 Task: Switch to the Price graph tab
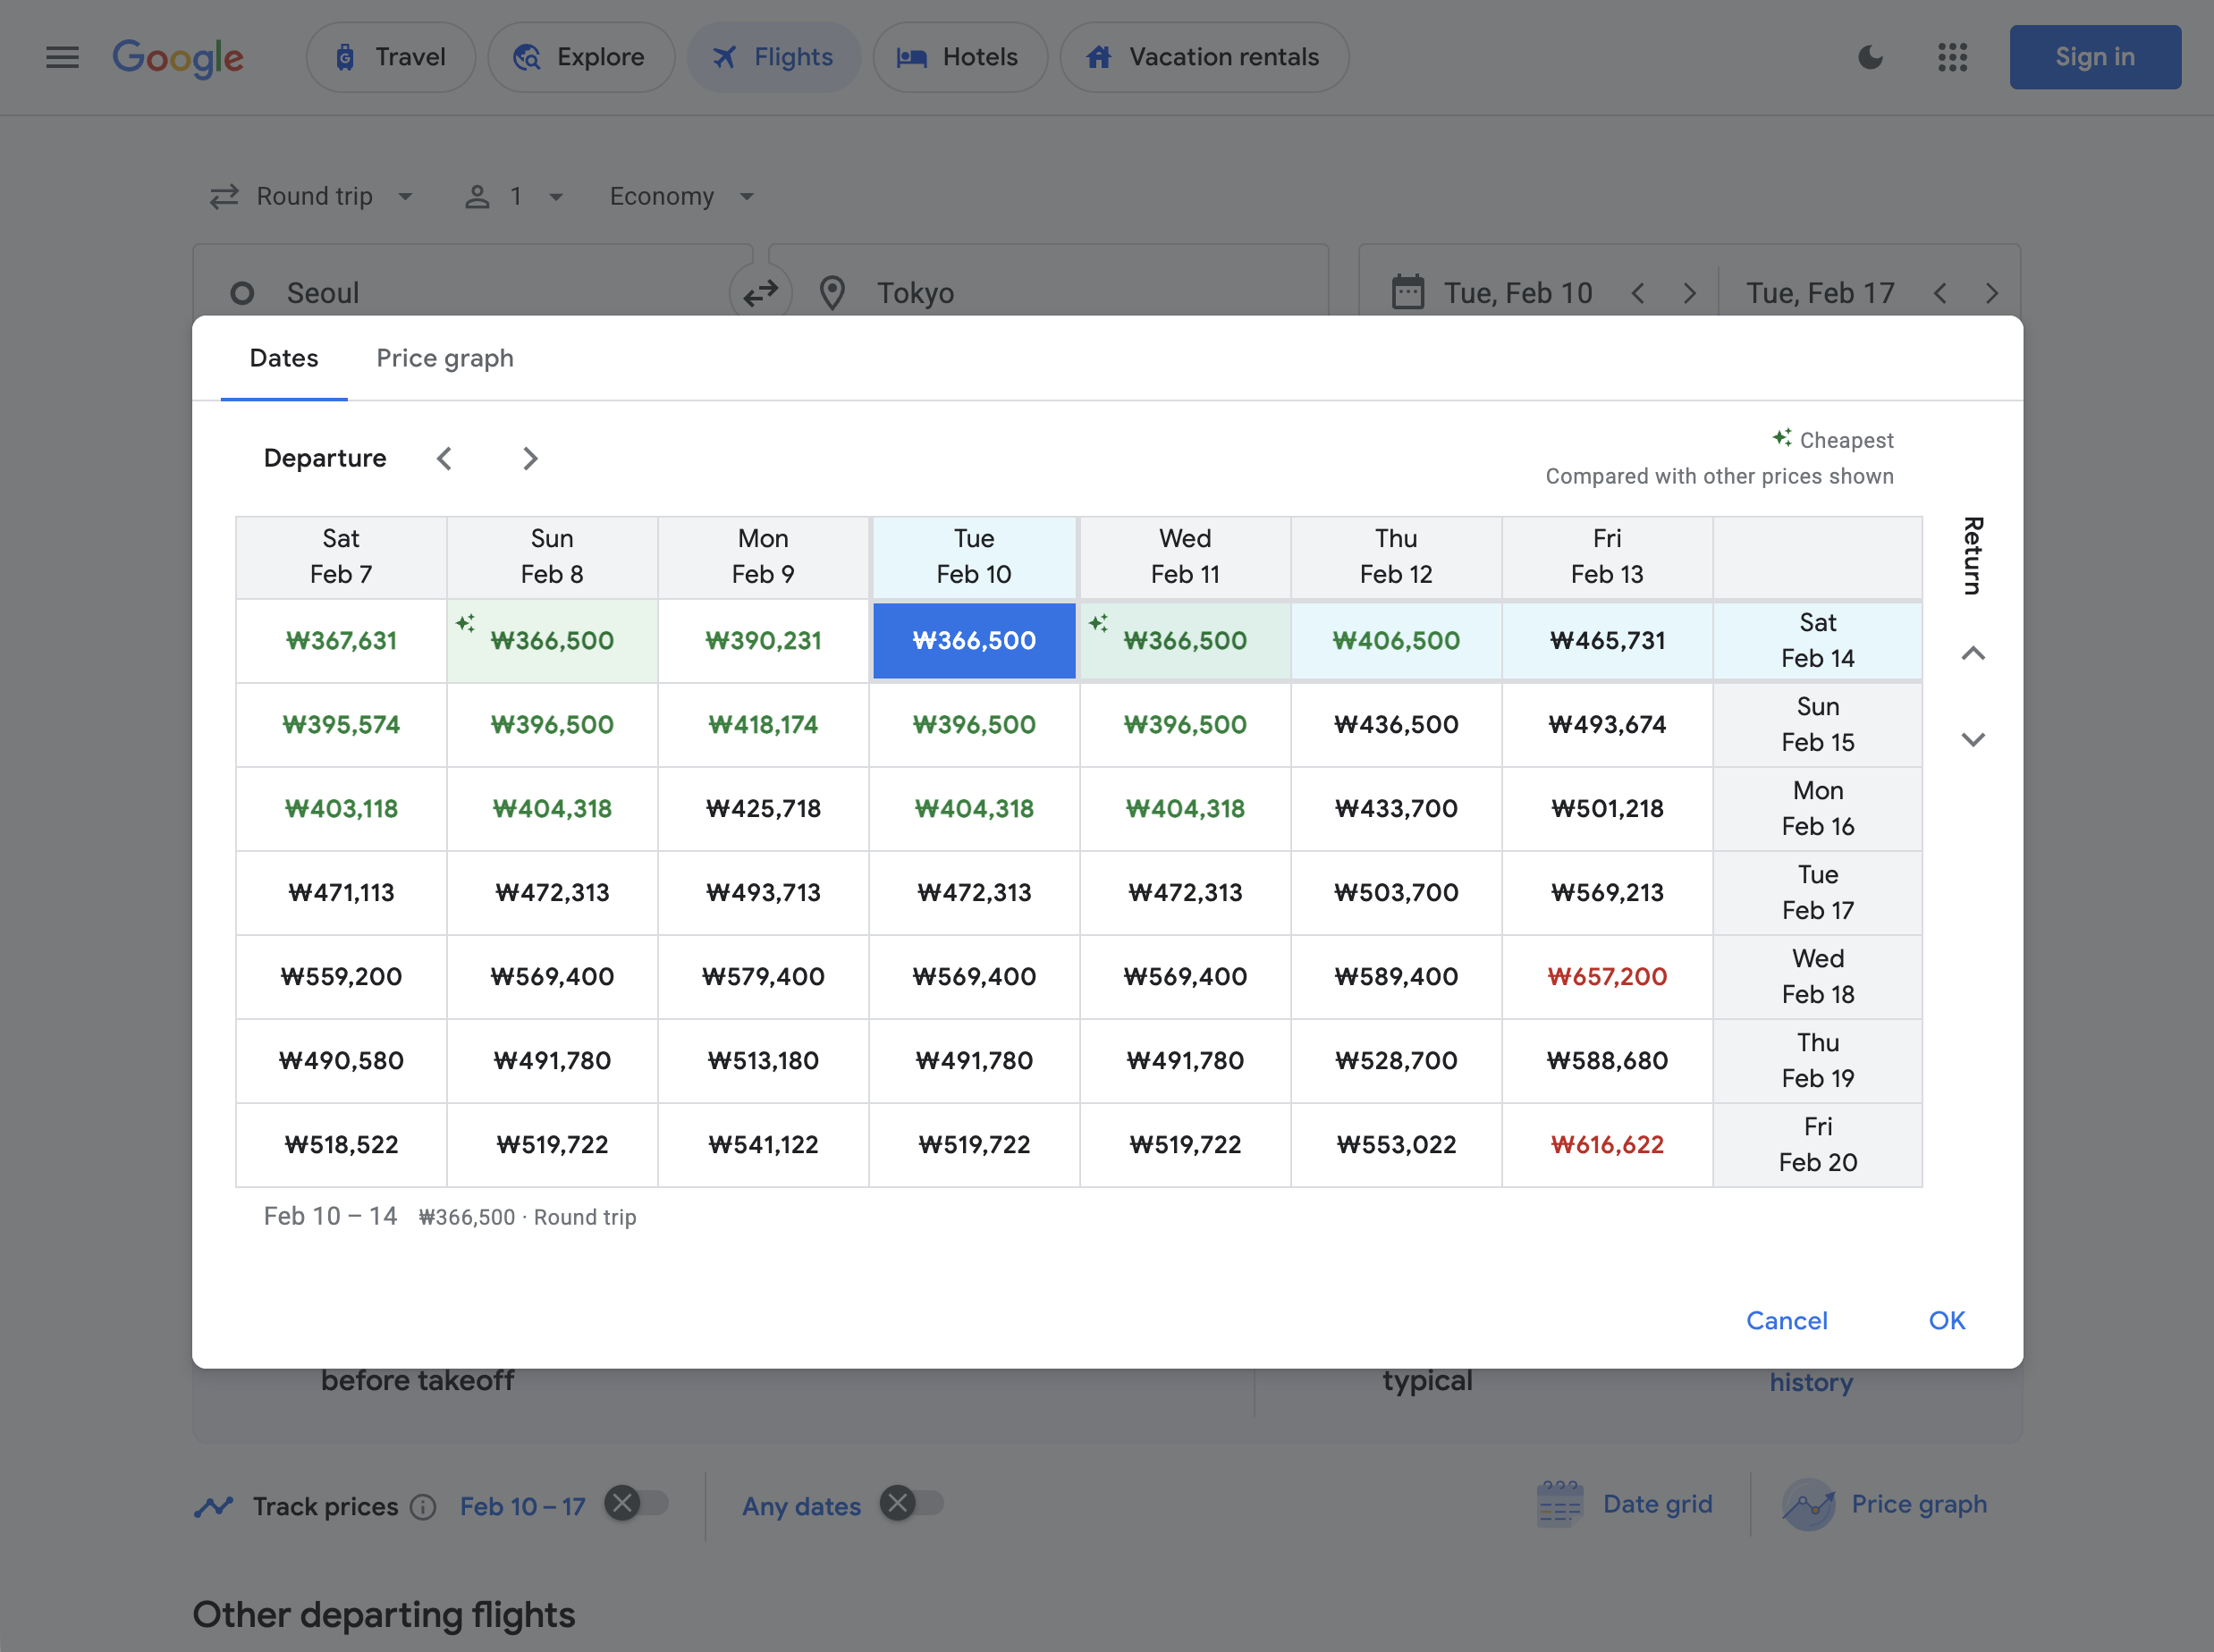[445, 358]
